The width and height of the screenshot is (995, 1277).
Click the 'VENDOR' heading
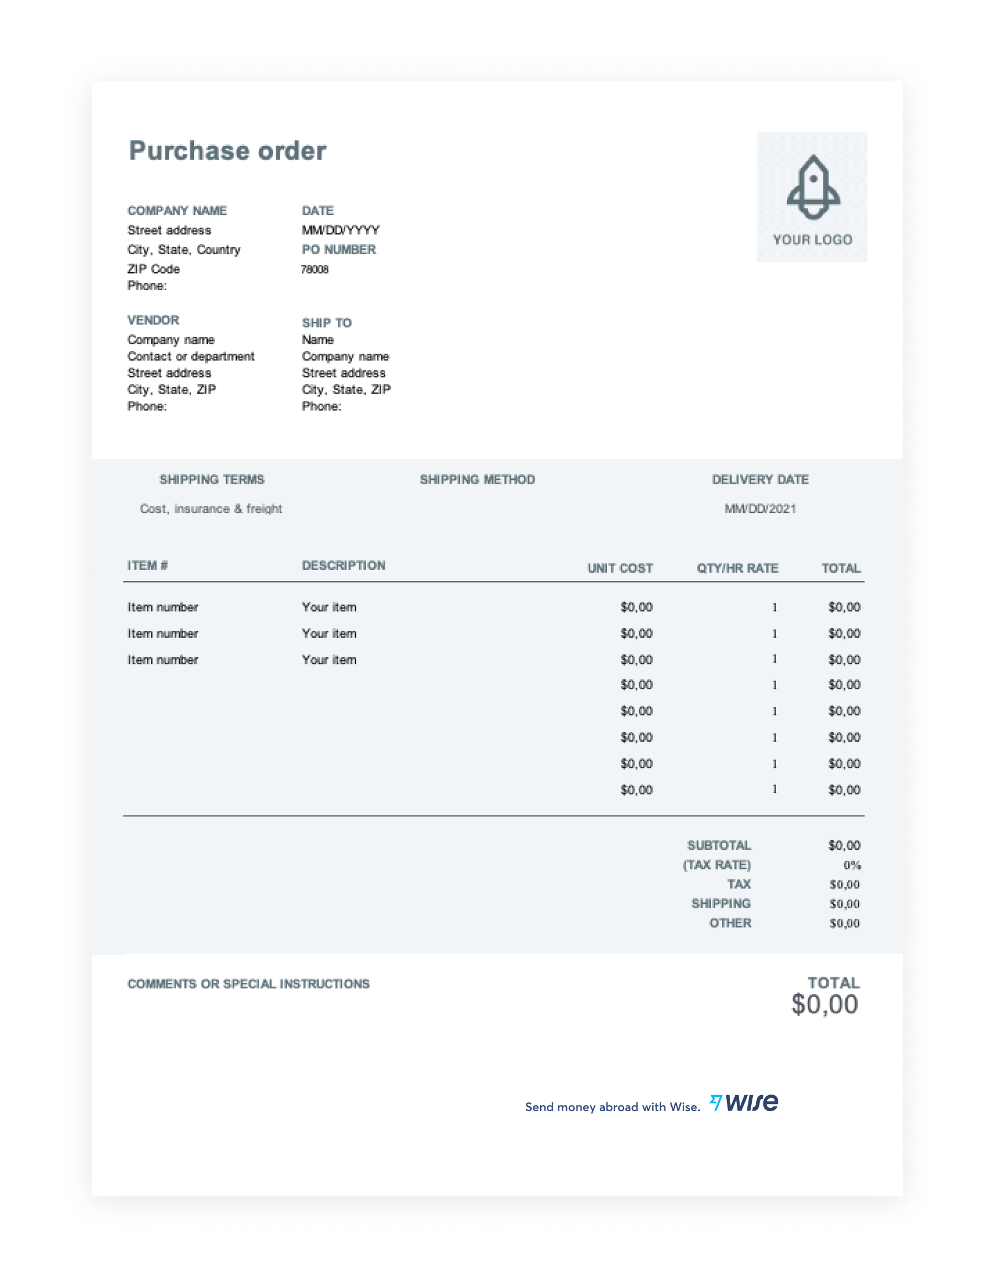coord(153,321)
